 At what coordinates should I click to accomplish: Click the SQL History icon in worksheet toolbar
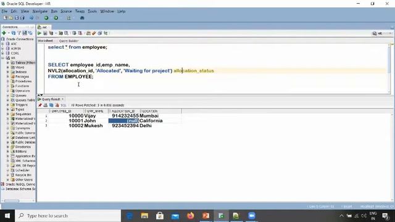tap(100, 33)
